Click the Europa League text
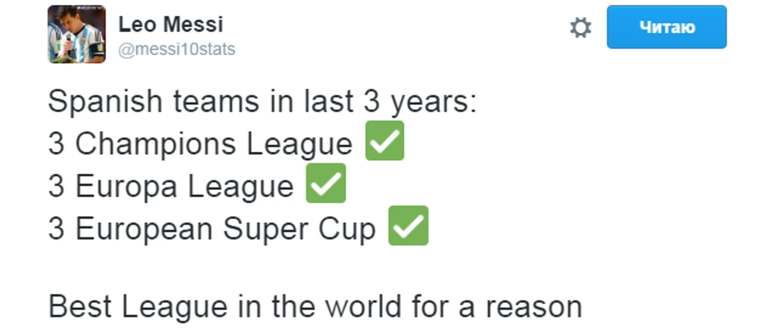This screenshot has width=774, height=329. click(x=184, y=187)
